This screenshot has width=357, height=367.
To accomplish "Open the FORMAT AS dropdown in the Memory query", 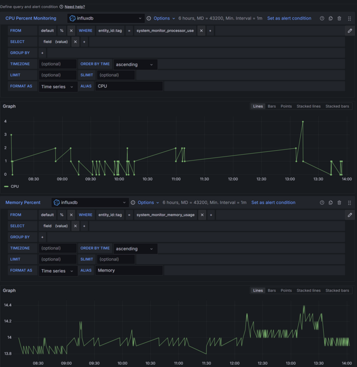I will (58, 271).
